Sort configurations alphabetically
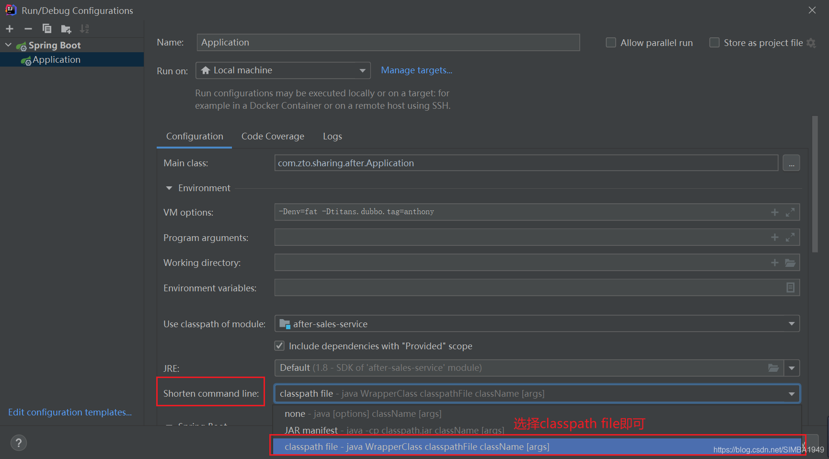The height and width of the screenshot is (459, 829). [x=84, y=29]
